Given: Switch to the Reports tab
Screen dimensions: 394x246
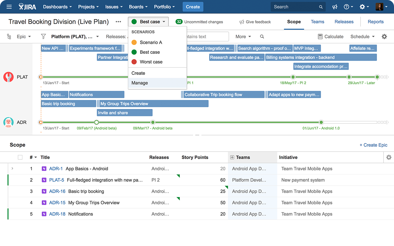Looking at the screenshot, I should pos(376,22).
